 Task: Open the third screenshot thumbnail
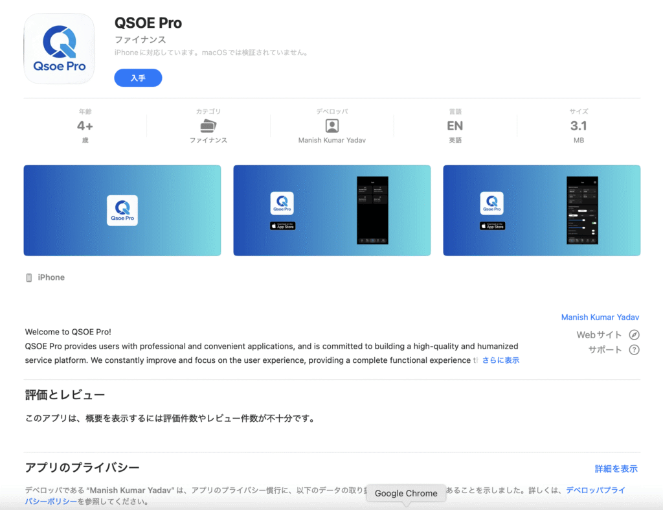tap(542, 211)
